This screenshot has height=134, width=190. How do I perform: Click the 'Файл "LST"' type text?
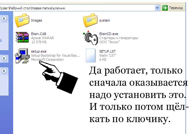tap(108, 55)
